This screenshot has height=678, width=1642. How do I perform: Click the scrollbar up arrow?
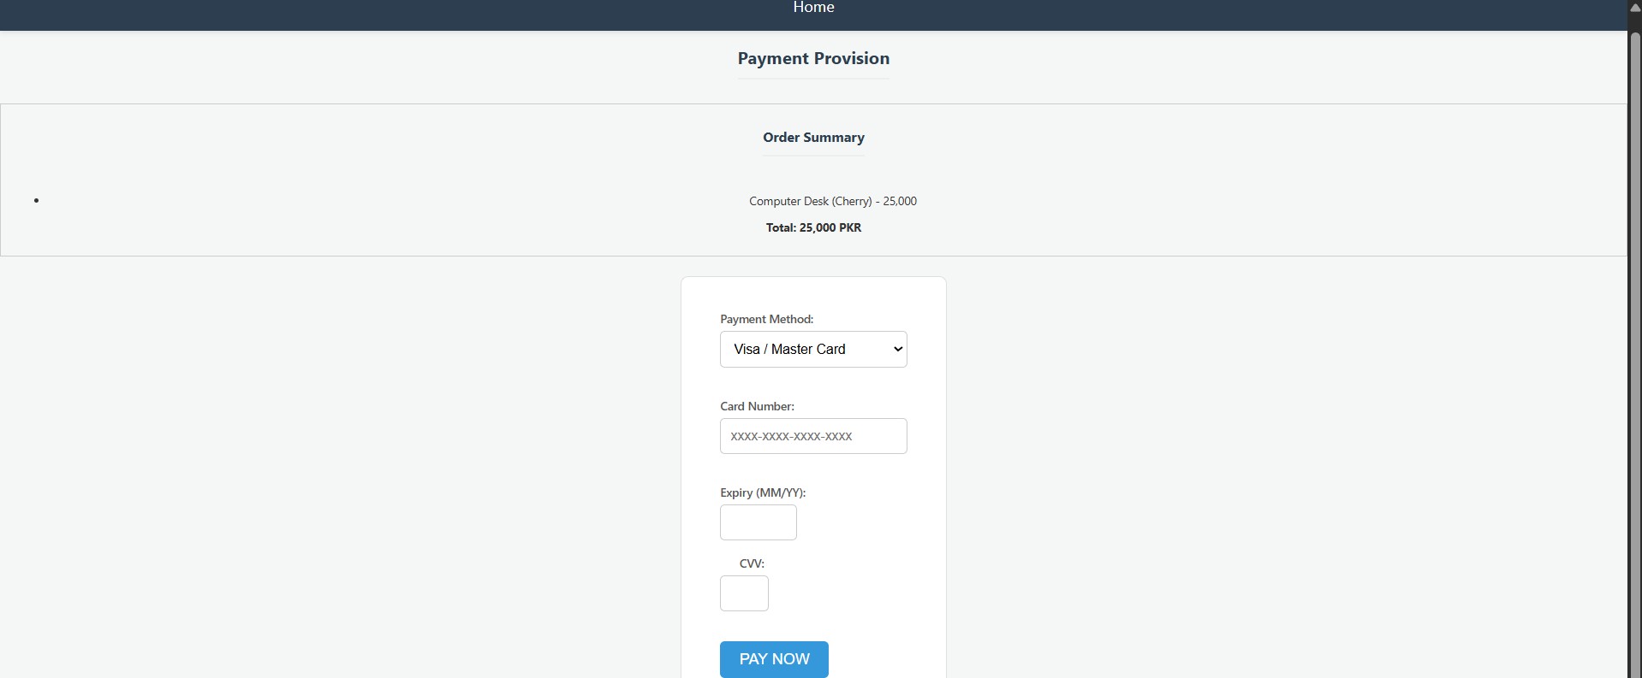coord(1634,7)
